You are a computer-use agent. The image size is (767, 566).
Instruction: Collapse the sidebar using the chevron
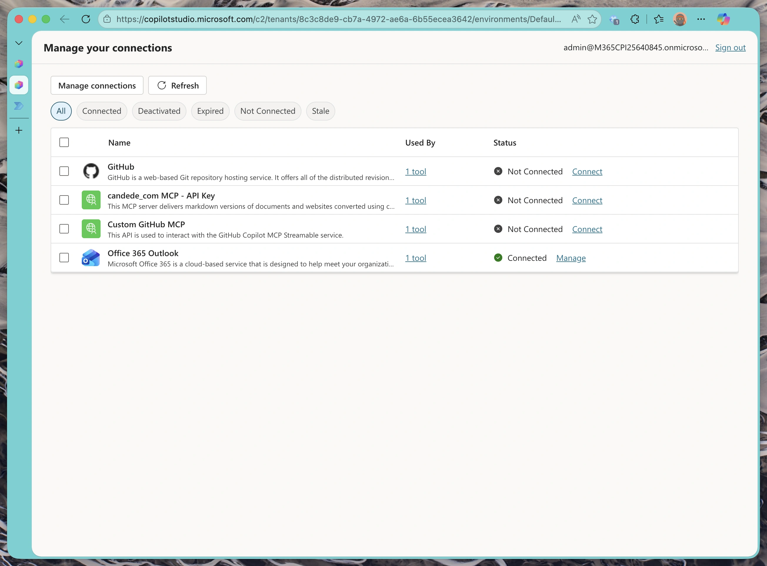pos(19,43)
